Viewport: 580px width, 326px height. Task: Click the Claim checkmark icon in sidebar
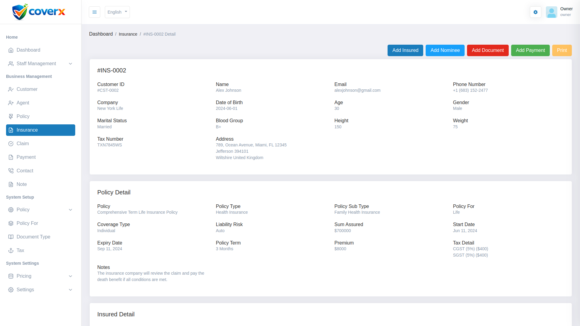(11, 144)
